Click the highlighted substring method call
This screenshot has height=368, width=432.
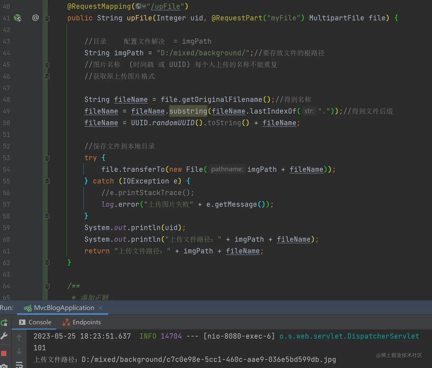(x=188, y=111)
